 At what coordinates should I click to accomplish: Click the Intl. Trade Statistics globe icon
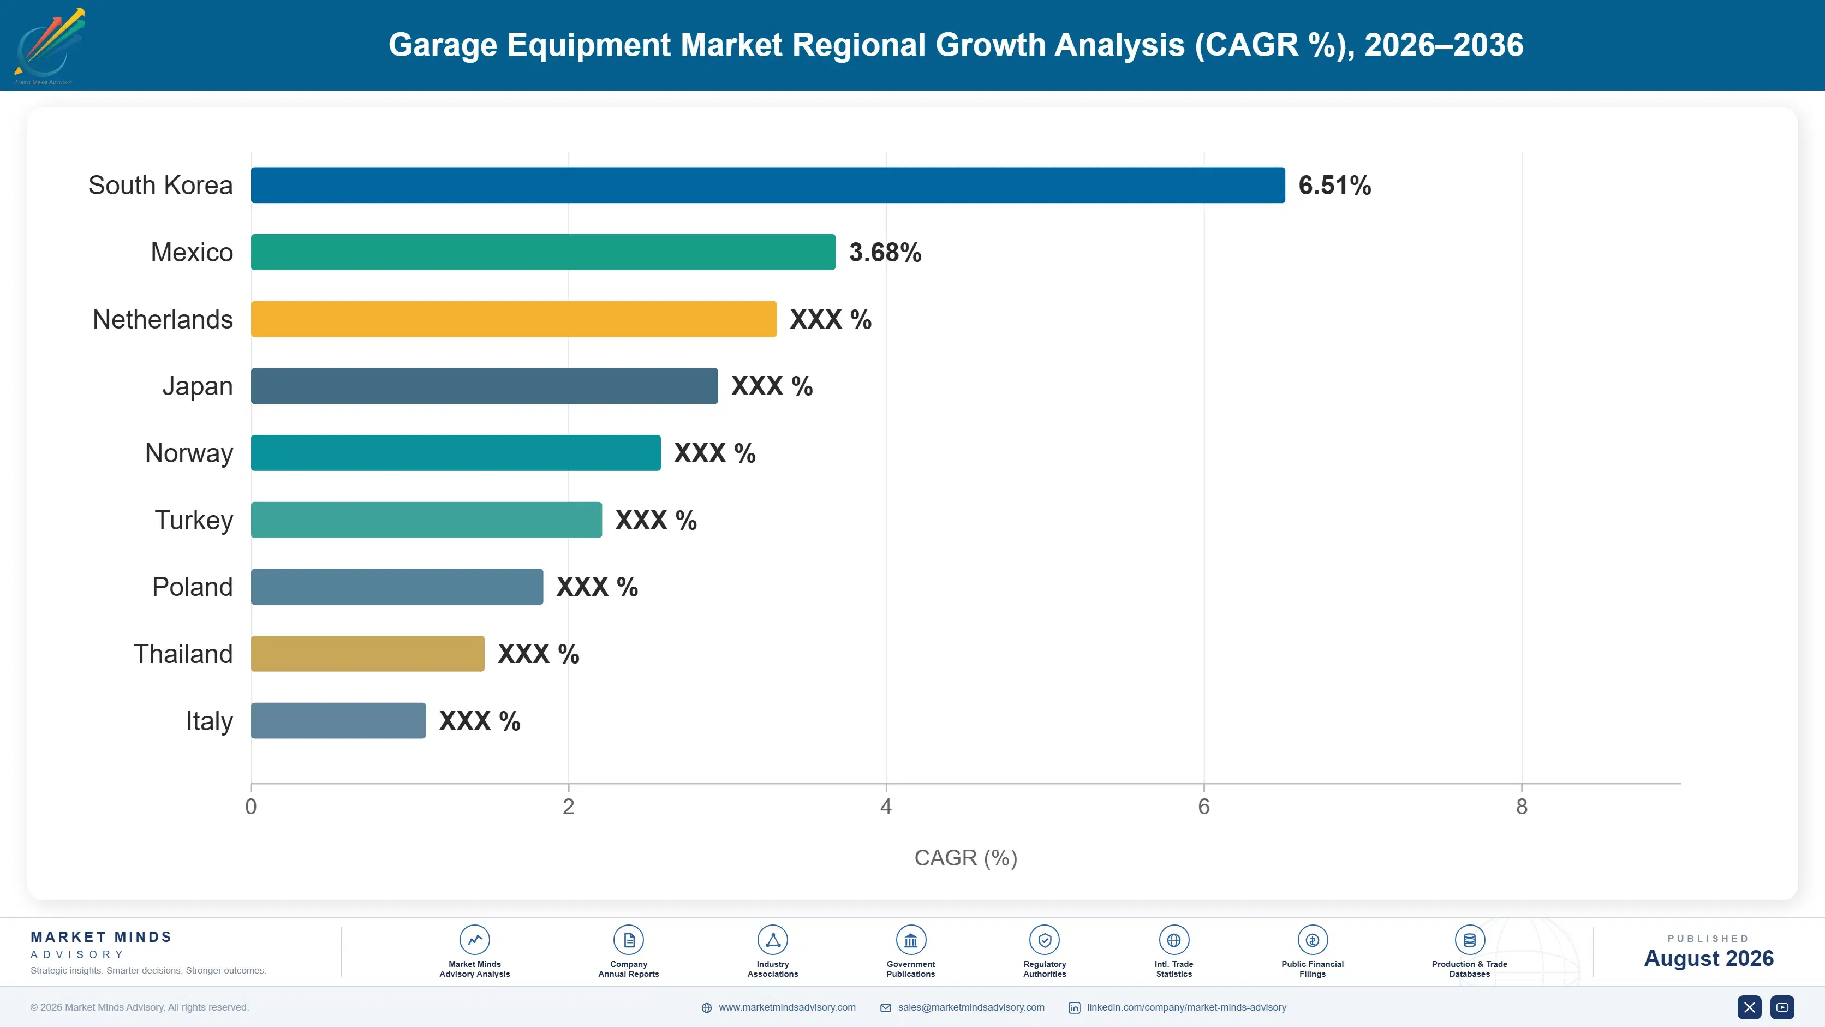[1174, 940]
